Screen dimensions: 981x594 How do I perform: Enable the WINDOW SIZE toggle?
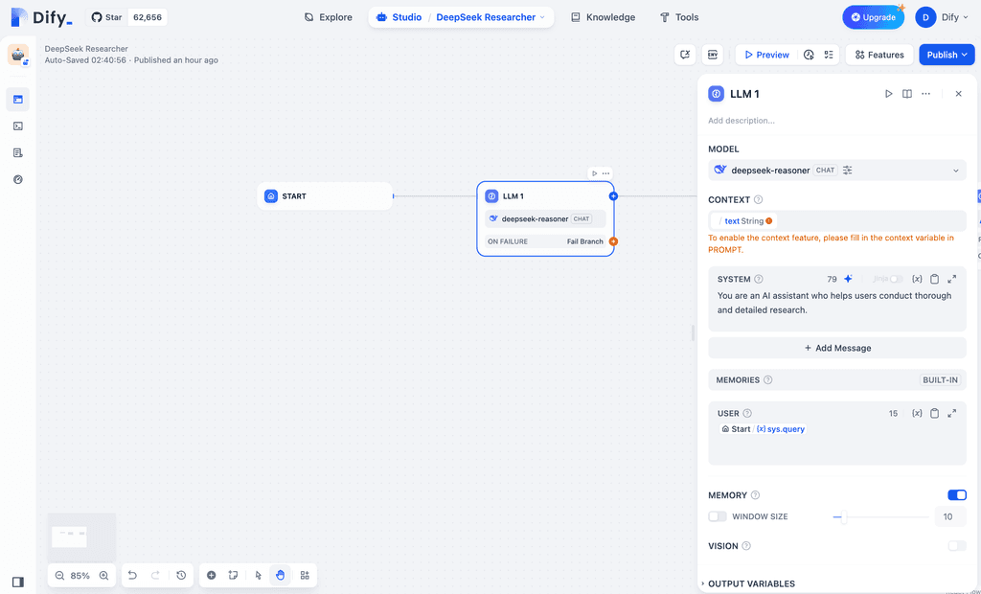point(717,515)
